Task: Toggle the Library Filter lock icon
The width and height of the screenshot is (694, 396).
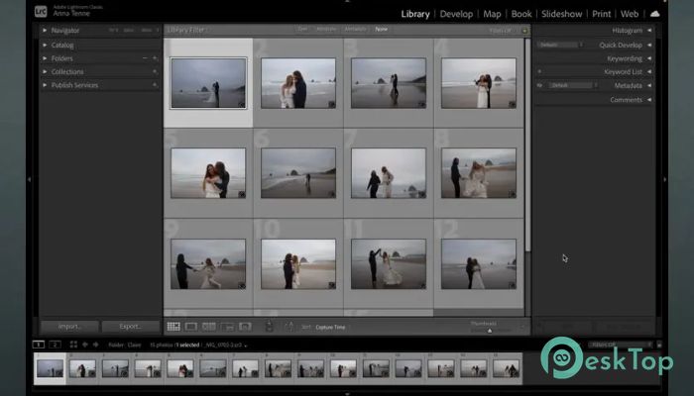Action: pyautogui.click(x=524, y=31)
